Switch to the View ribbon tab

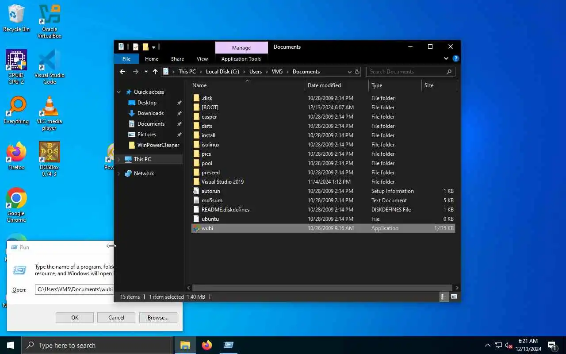point(202,59)
